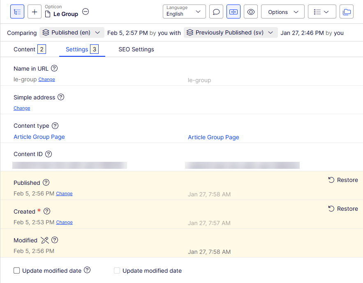Screen dimensions: 363x283
Task: Toggle the preview eye button
Action: [x=251, y=12]
